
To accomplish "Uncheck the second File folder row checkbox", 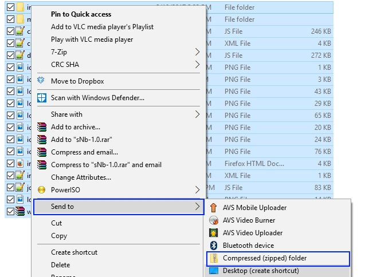I will (x=10, y=19).
